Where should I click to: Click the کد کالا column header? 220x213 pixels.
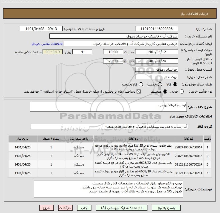point(189,139)
